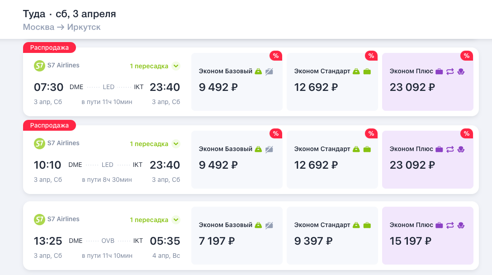Click the % badge on the 23 092 ₽ Эконом Плюс card
This screenshot has height=275, width=492.
tap(466, 56)
